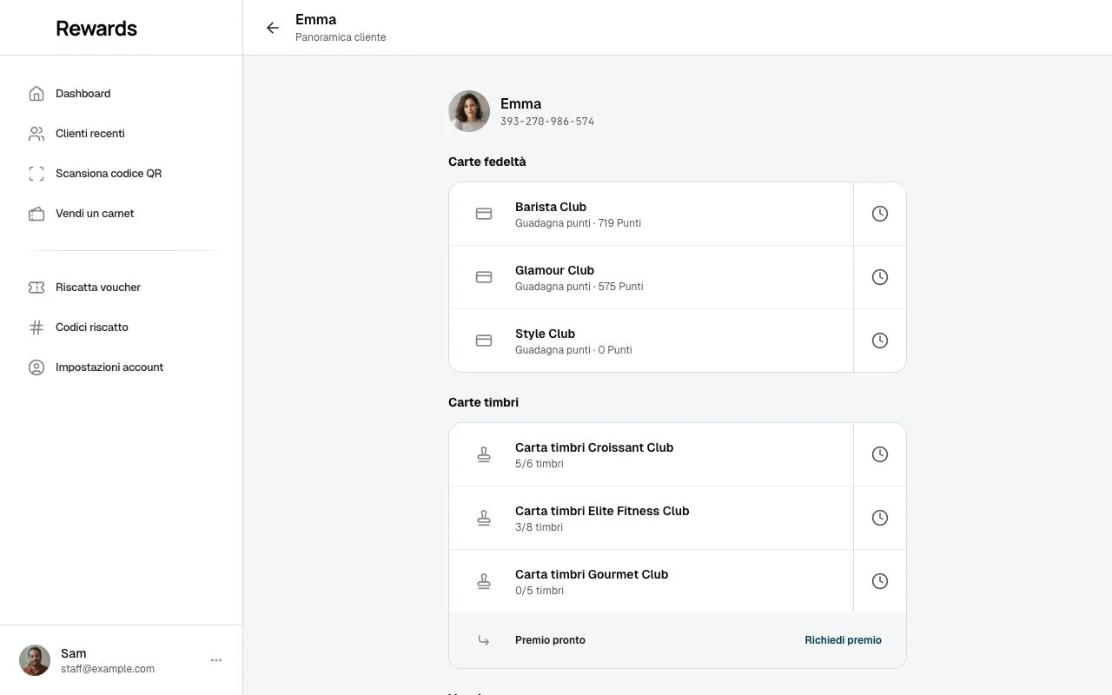
Task: Open history clock for Style Club
Action: (880, 341)
